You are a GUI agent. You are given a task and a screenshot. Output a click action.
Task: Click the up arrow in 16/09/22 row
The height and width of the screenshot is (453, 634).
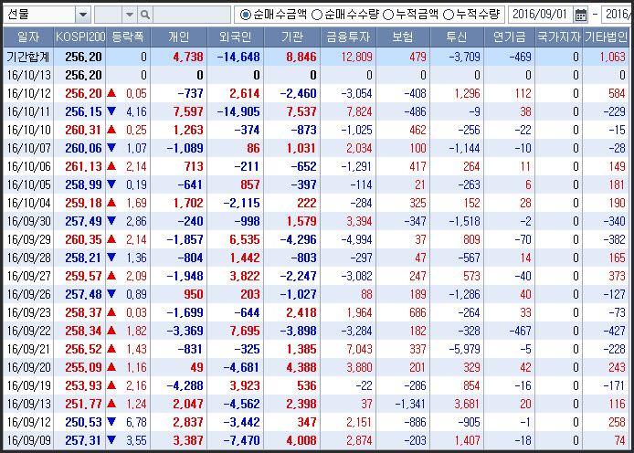(x=111, y=331)
